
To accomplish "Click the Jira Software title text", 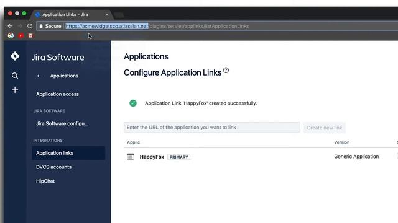I will click(58, 58).
